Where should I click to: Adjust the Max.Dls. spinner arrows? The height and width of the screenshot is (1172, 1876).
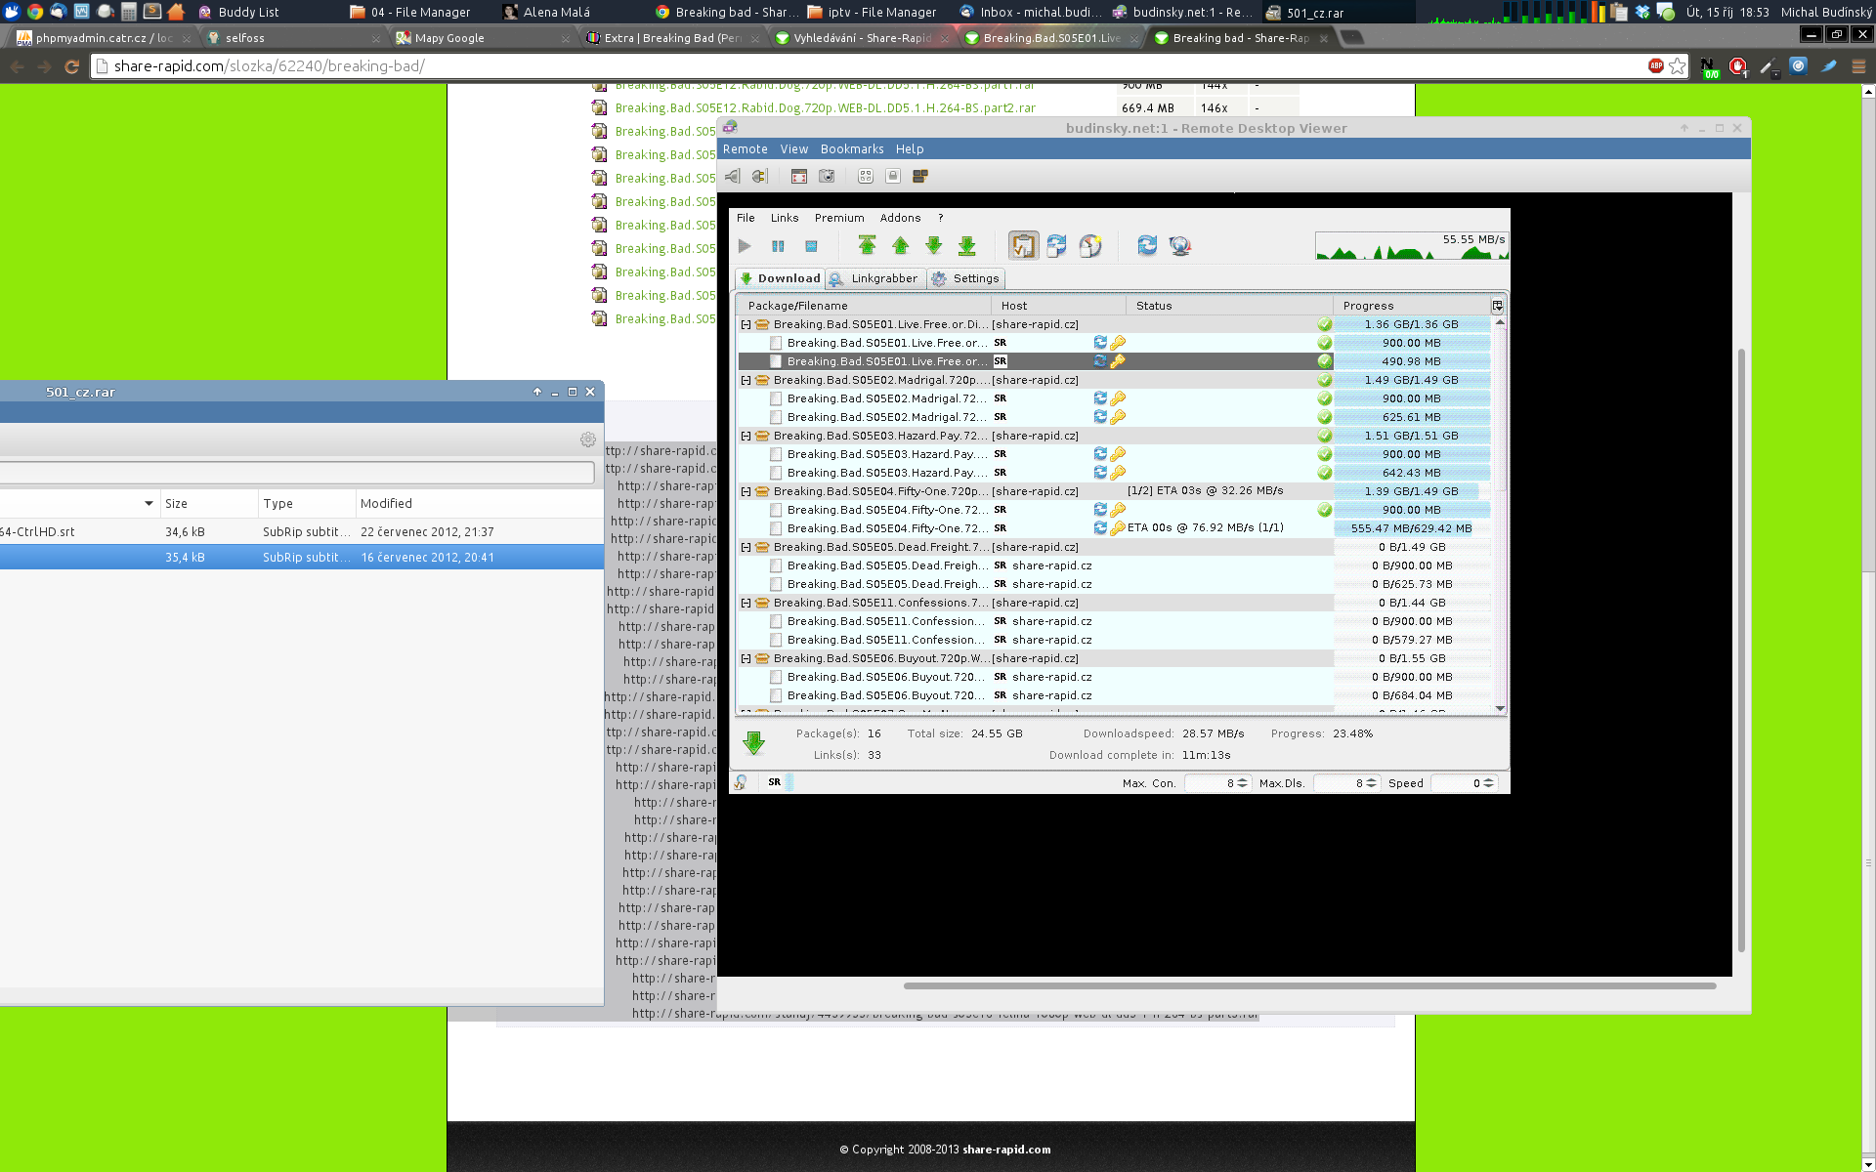[x=1371, y=783]
